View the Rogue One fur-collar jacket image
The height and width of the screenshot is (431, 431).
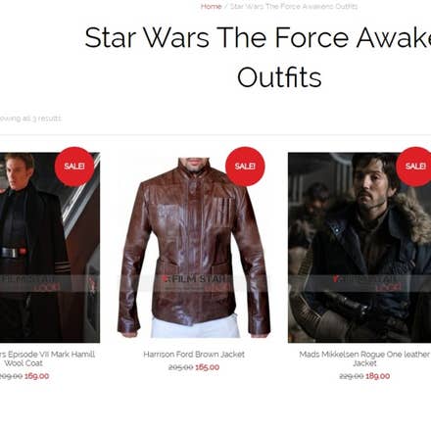(x=359, y=248)
